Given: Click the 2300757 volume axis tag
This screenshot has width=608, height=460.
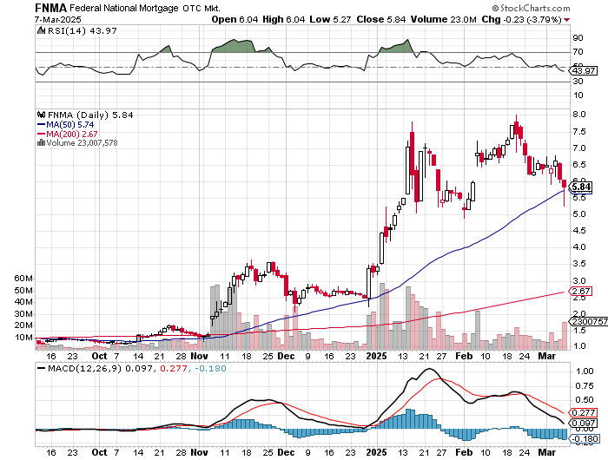Looking at the screenshot, I should (588, 322).
